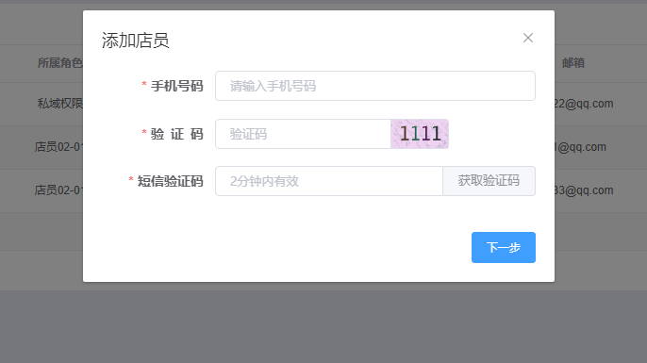
Task: Click 店员02 role in the 33@qq.com row
Action: (x=59, y=190)
